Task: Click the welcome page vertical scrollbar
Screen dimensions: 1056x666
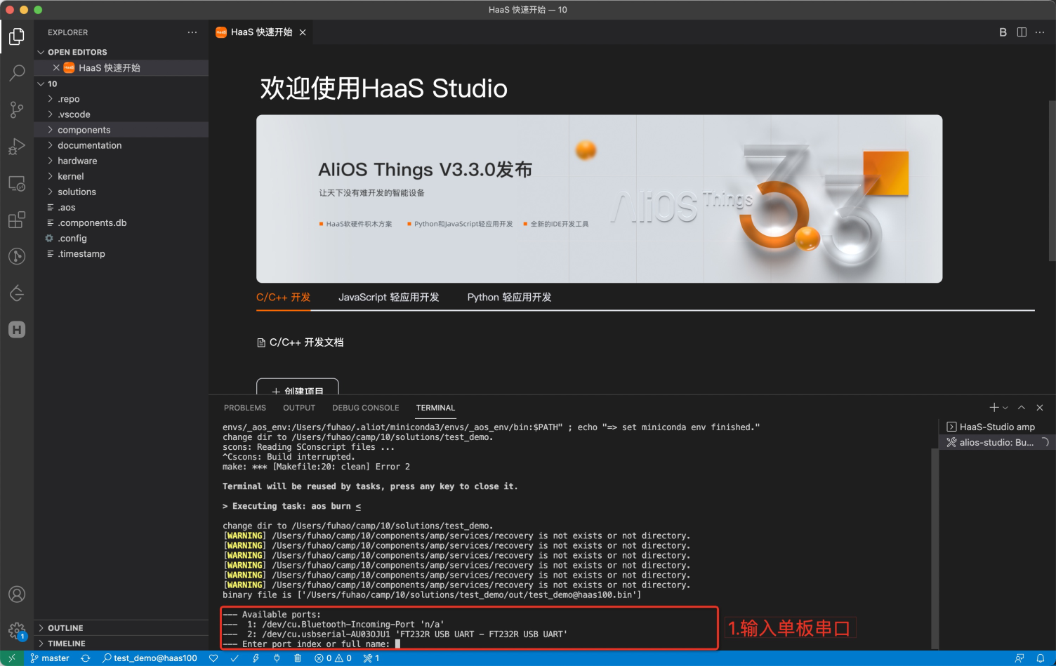Action: click(1052, 181)
